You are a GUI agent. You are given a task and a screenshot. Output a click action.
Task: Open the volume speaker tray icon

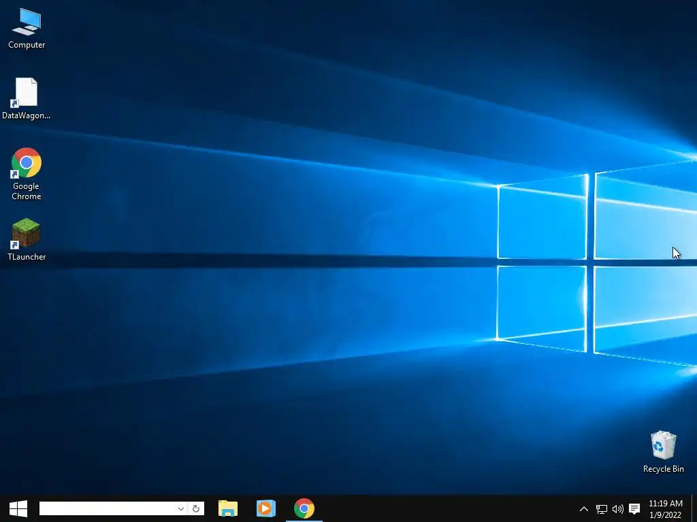tap(618, 509)
